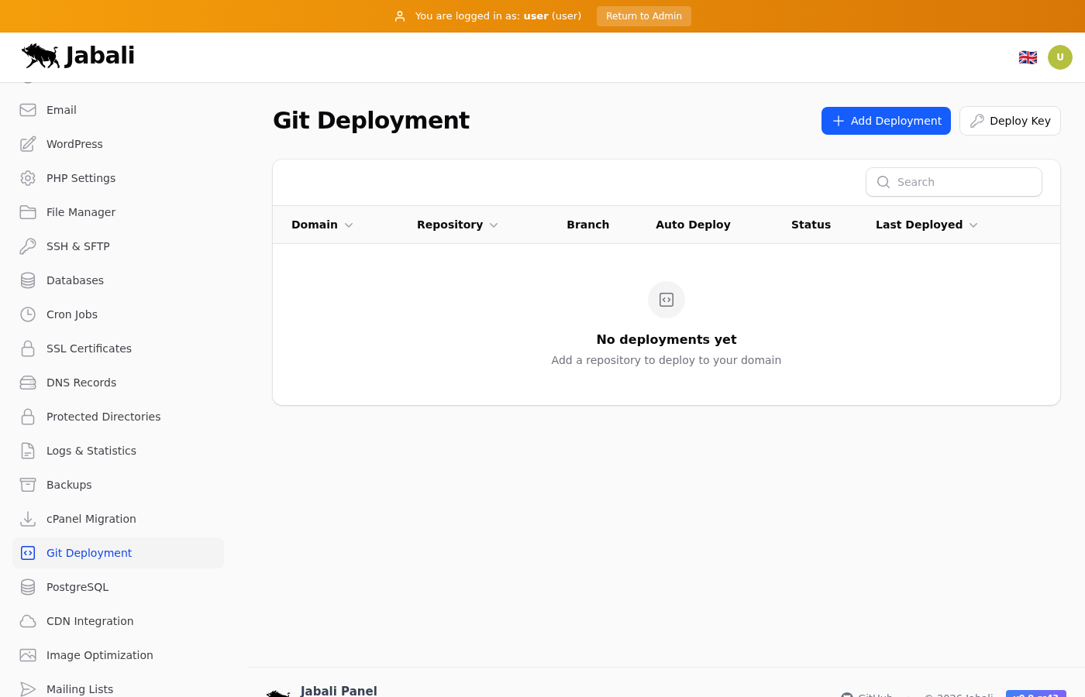Click the Email envelope icon in sidebar

click(28, 110)
